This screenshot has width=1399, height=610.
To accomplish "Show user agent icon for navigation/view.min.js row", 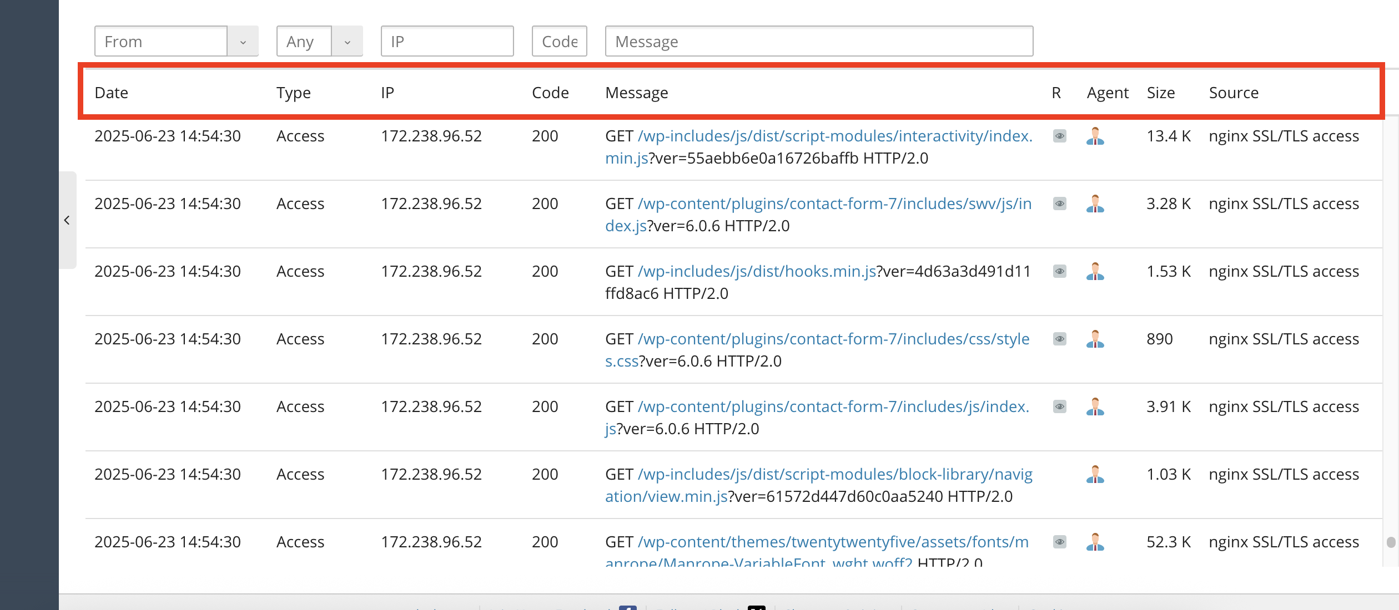I will (1095, 474).
